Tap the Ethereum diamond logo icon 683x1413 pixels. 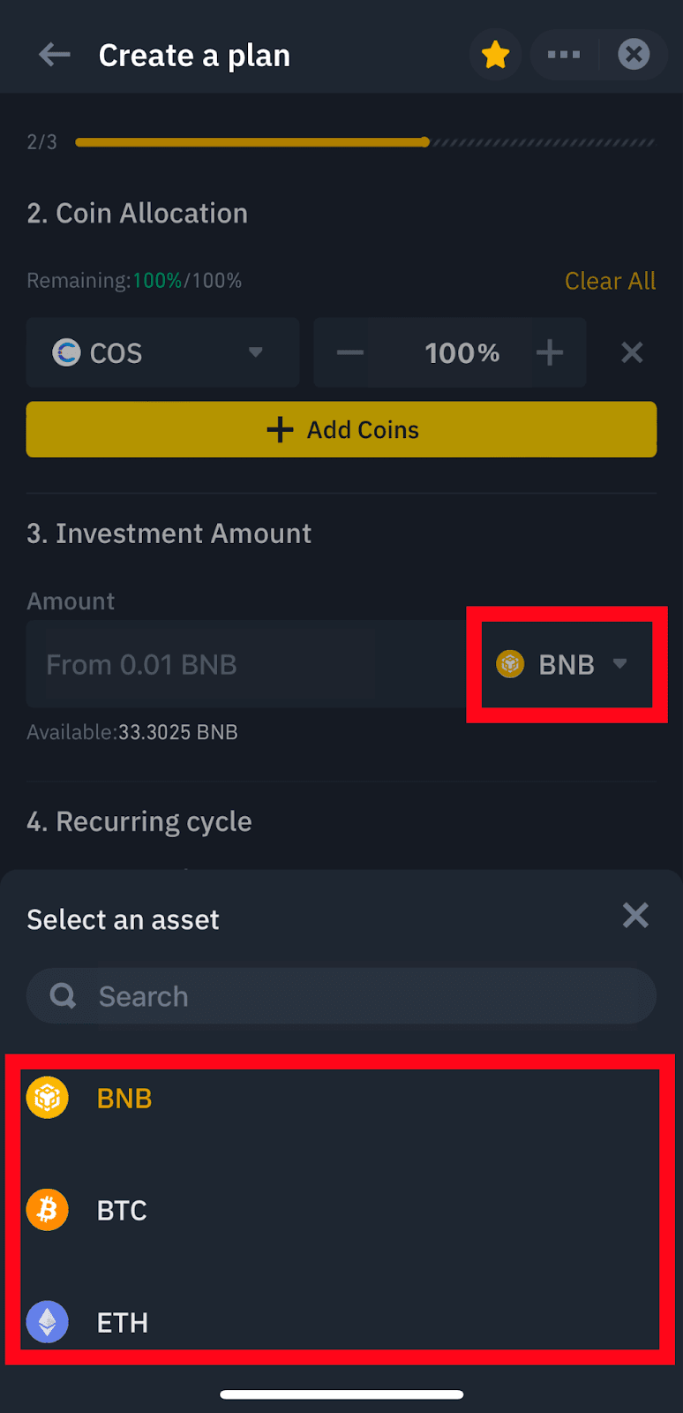[x=48, y=1322]
